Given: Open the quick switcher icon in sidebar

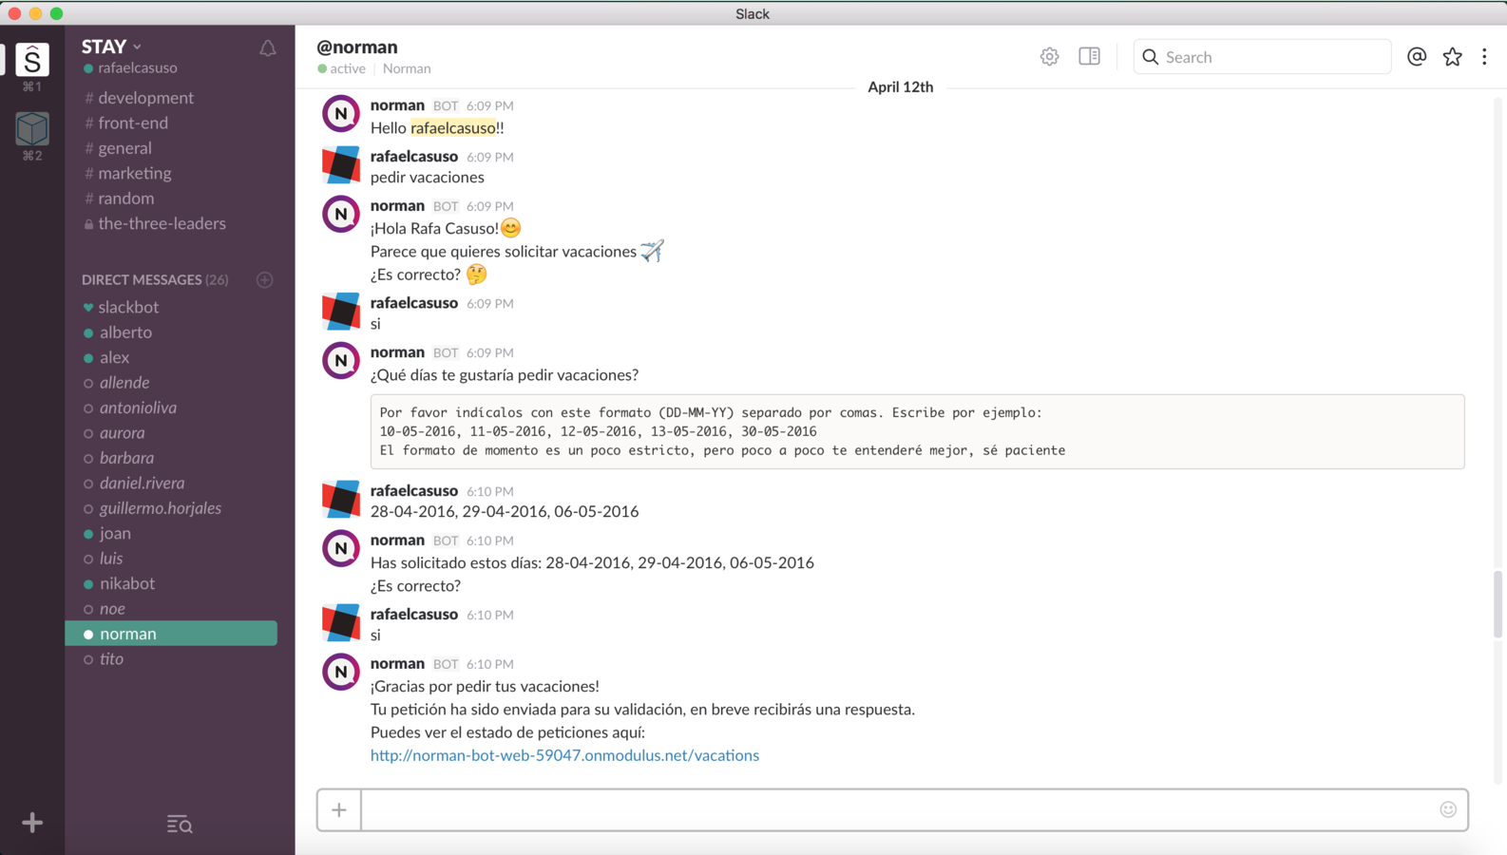Looking at the screenshot, I should [180, 824].
